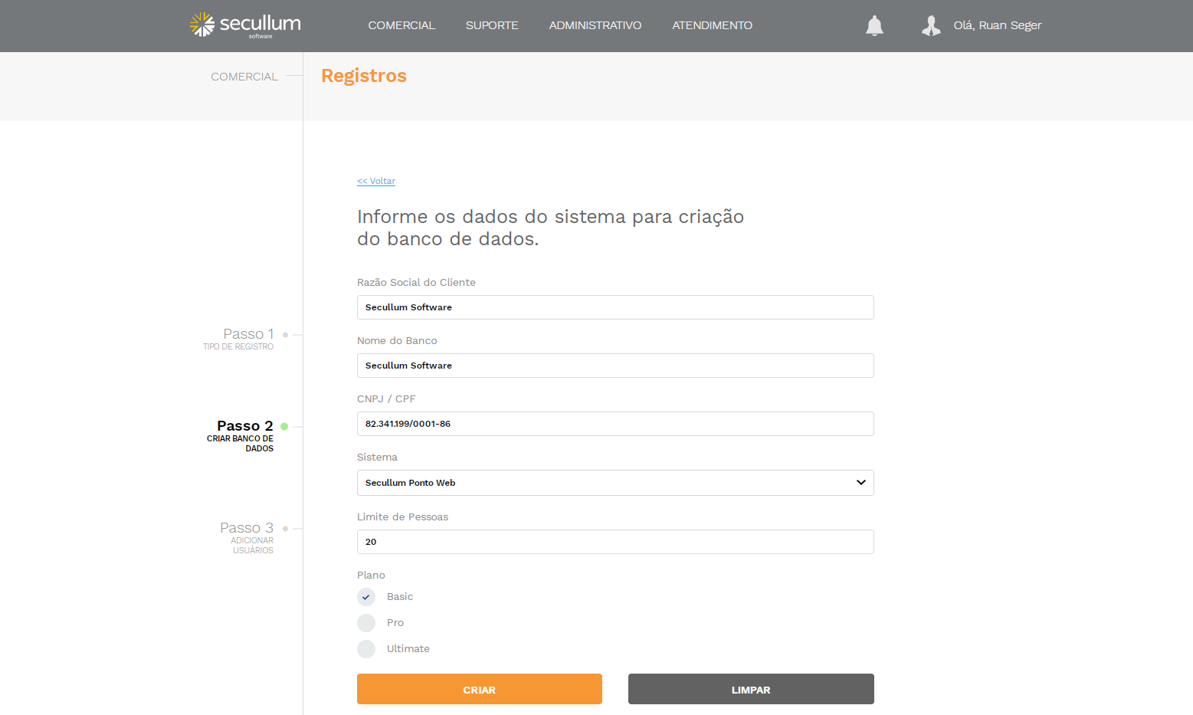The image size is (1193, 715).
Task: Select the Basic plan option
Action: tap(366, 597)
